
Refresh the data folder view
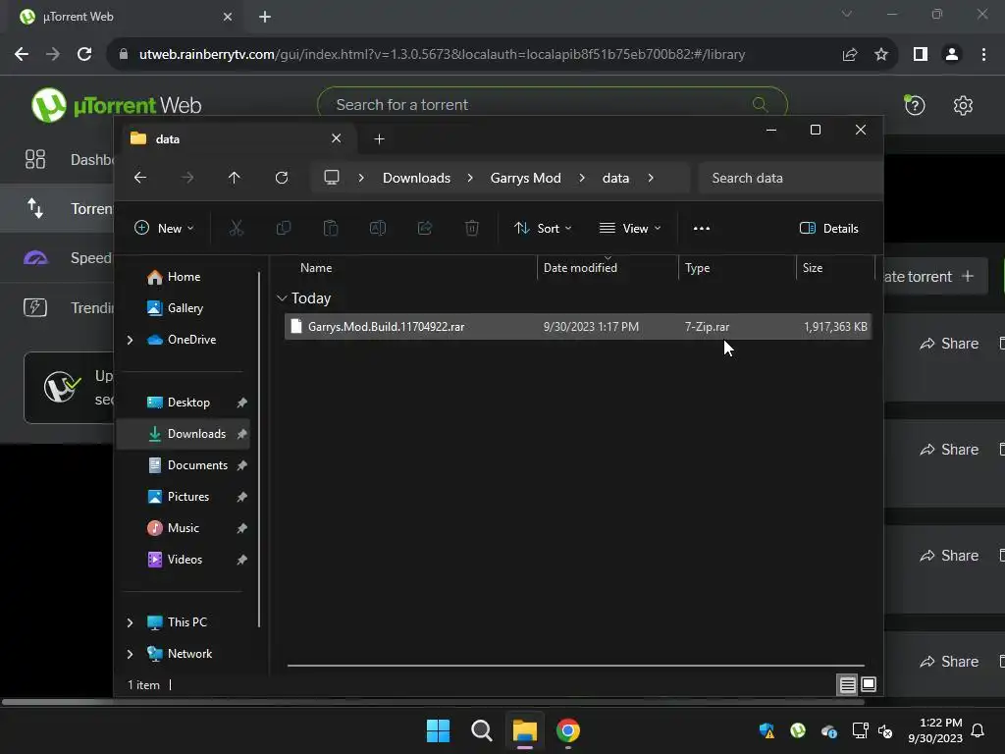pyautogui.click(x=282, y=178)
